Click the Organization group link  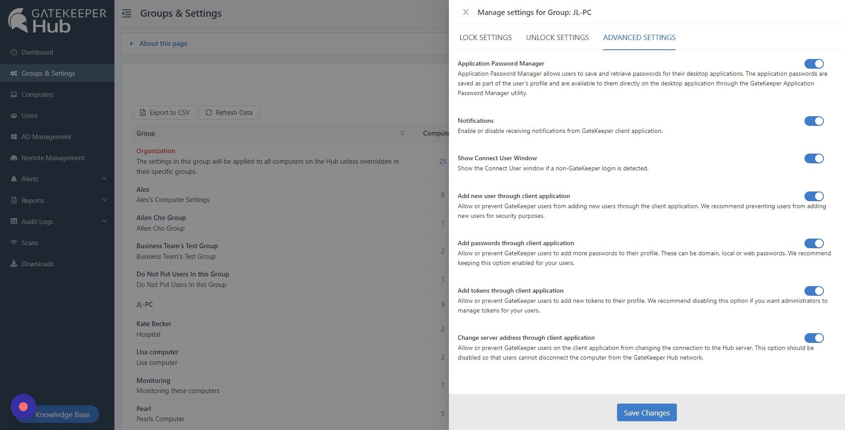tap(156, 151)
